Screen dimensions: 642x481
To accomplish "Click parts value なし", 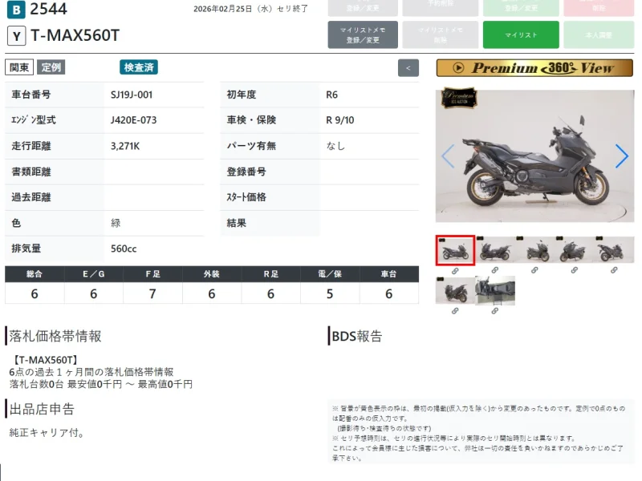I will 335,146.
